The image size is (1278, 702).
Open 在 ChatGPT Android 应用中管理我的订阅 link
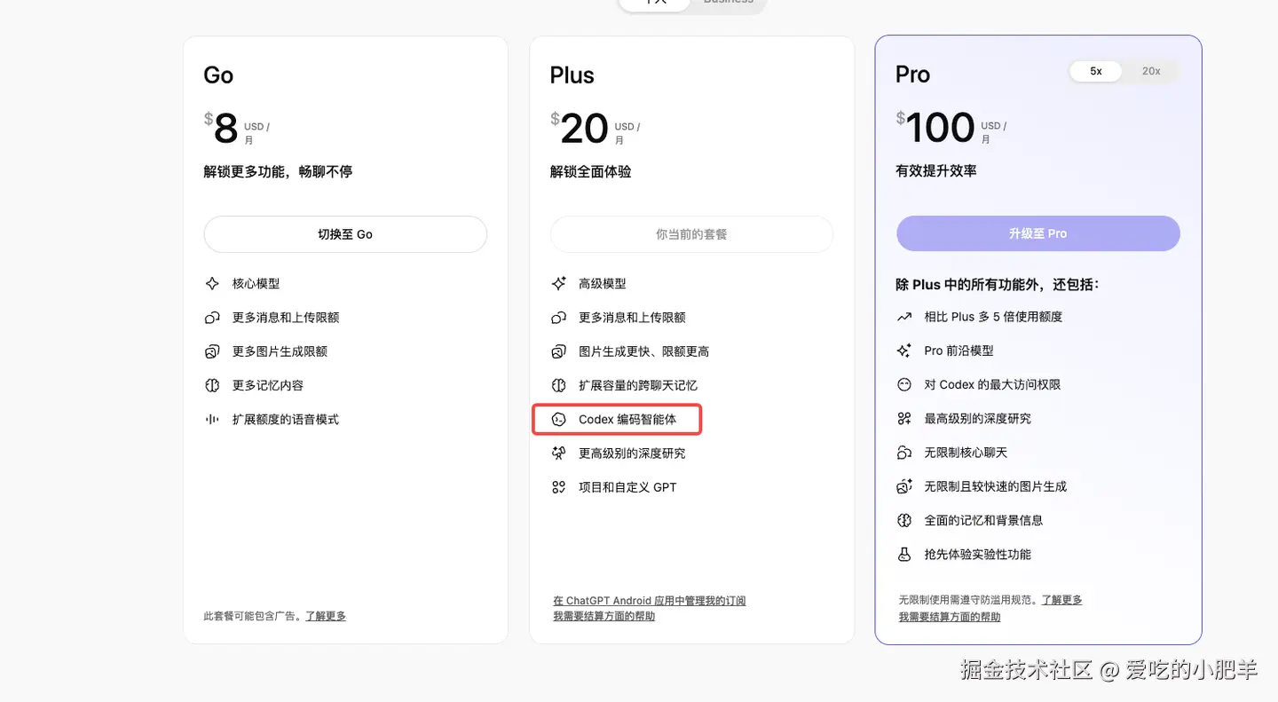[x=649, y=601]
